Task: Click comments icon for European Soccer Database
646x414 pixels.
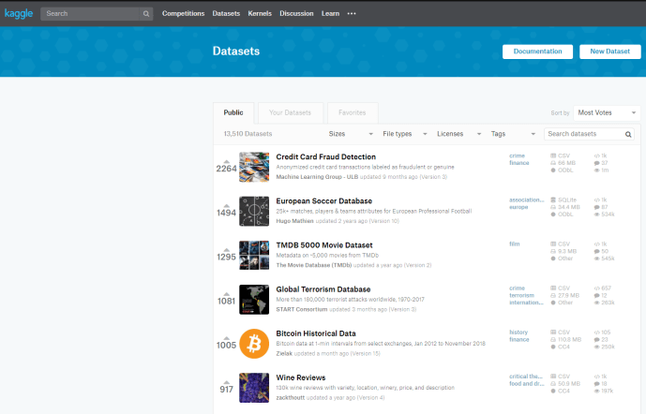Action: pos(596,207)
